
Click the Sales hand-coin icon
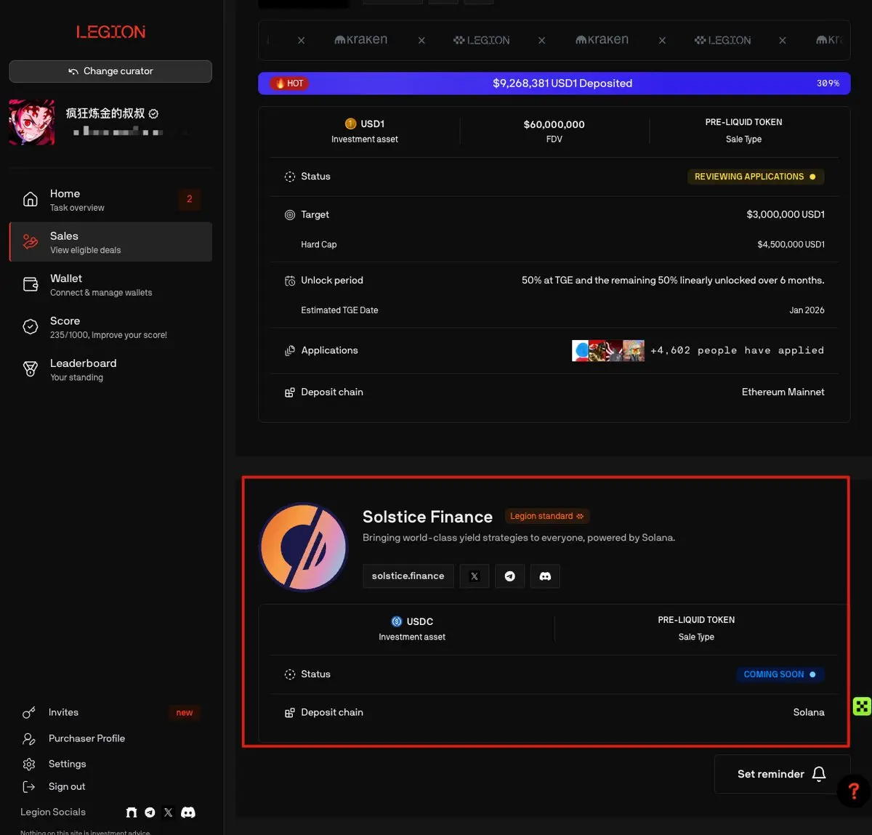point(31,242)
